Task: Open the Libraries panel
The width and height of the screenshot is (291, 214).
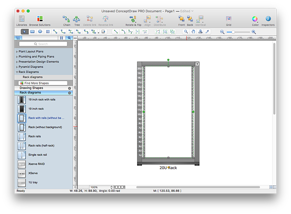Action: click(21, 19)
